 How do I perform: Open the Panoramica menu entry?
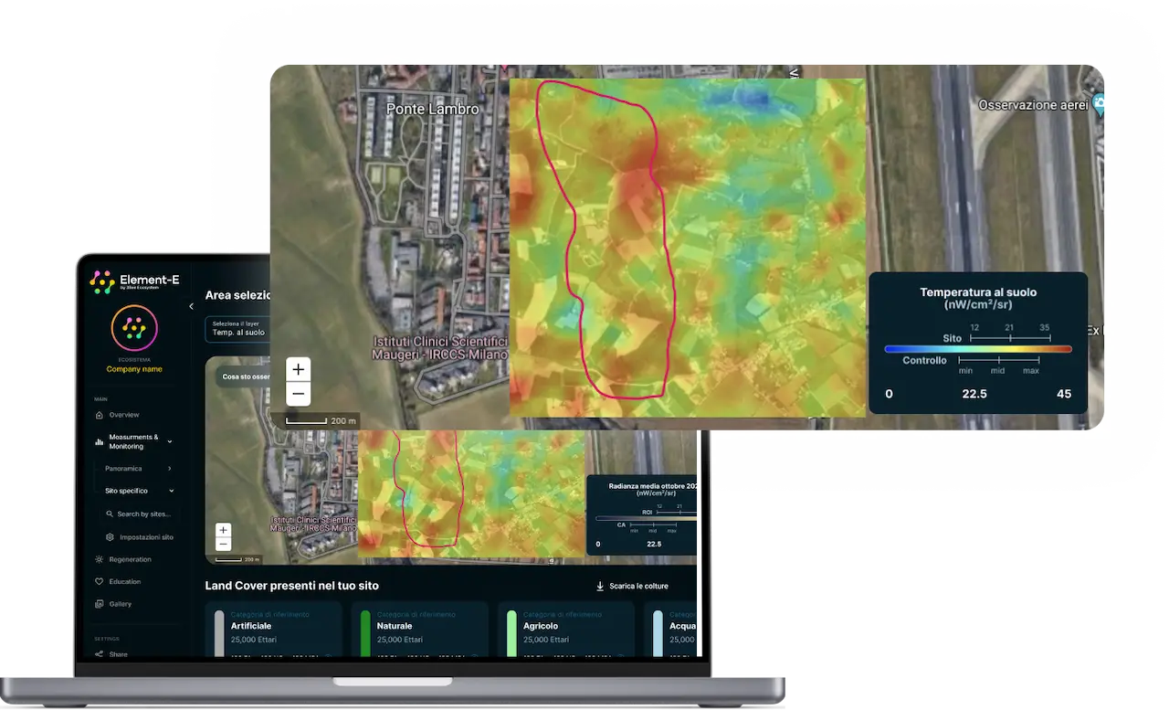tap(123, 469)
